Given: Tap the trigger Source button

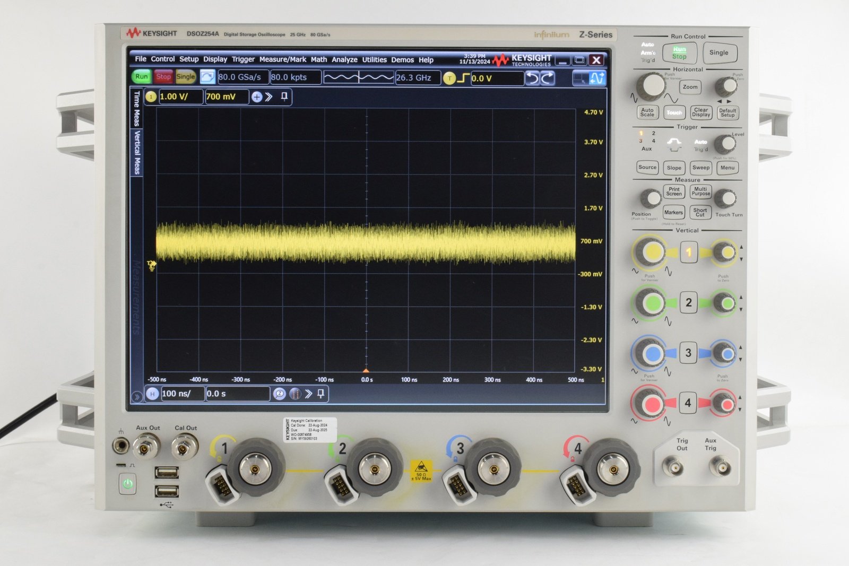Looking at the screenshot, I should 647,168.
